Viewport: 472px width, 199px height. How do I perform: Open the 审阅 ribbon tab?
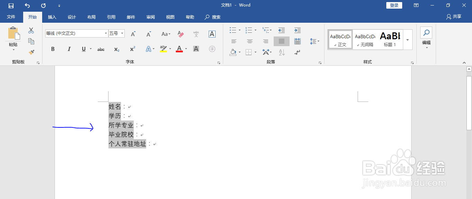(150, 17)
